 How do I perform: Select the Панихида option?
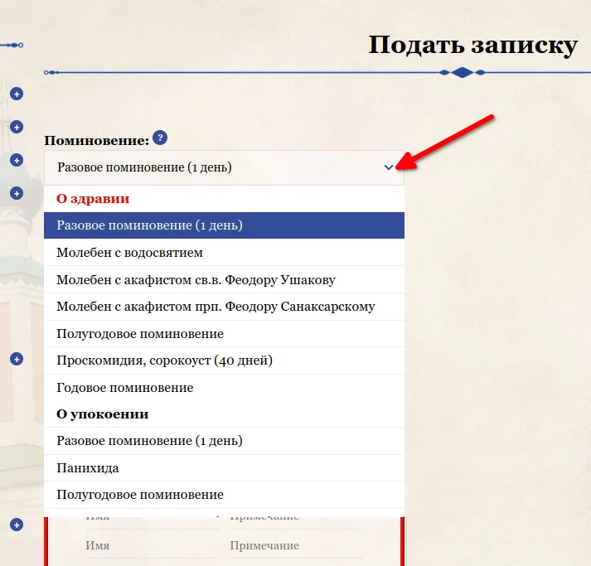224,467
